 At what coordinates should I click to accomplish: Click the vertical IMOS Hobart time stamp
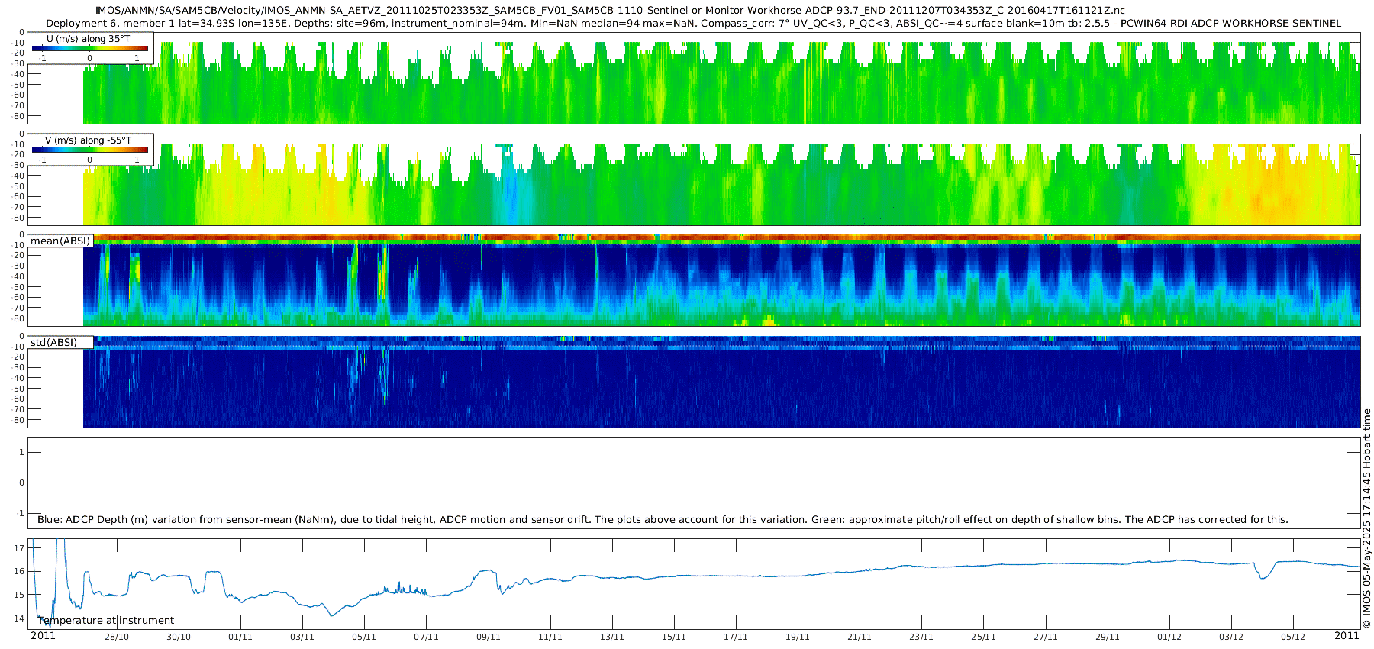pyautogui.click(x=1367, y=518)
